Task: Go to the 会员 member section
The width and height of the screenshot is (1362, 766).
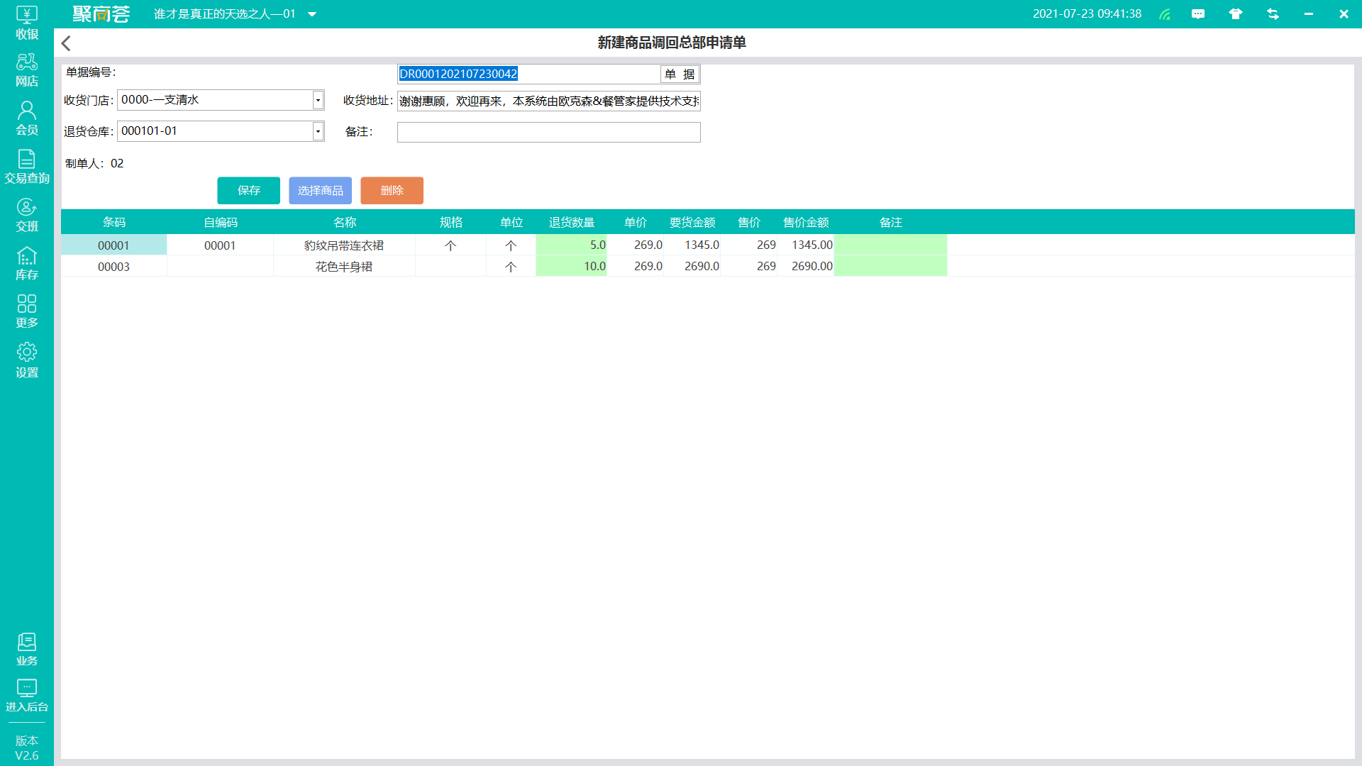Action: coord(27,118)
